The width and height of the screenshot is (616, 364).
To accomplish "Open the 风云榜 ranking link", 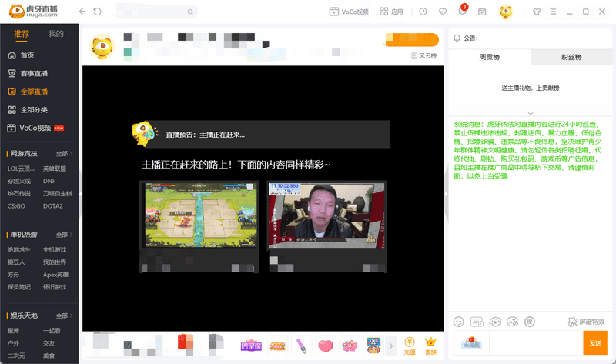I will tap(424, 56).
